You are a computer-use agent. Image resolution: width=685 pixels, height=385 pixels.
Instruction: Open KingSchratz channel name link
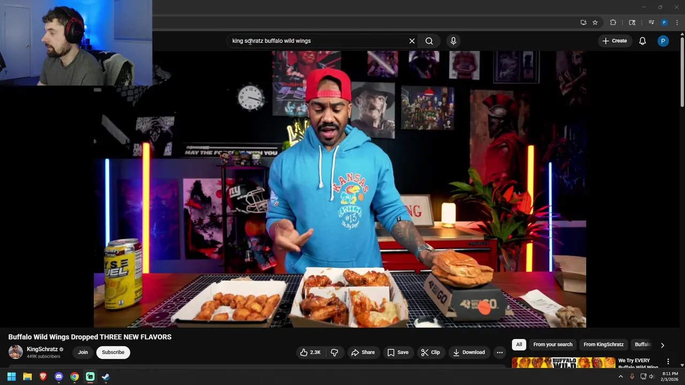point(42,349)
